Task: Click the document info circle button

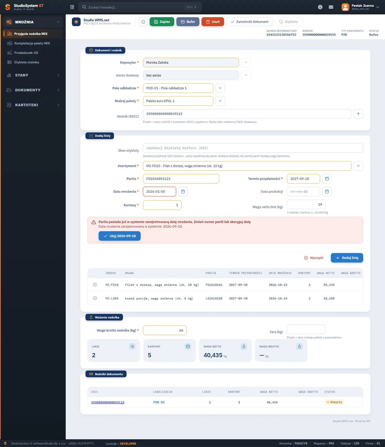Action: coord(143,22)
